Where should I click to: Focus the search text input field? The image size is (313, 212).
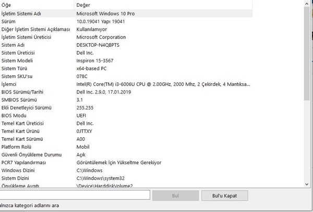(x=76, y=195)
